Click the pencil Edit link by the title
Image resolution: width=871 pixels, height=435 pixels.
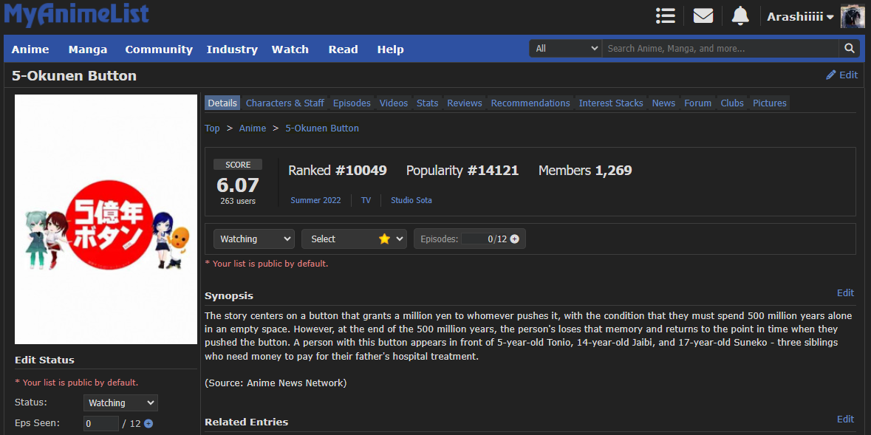[841, 75]
